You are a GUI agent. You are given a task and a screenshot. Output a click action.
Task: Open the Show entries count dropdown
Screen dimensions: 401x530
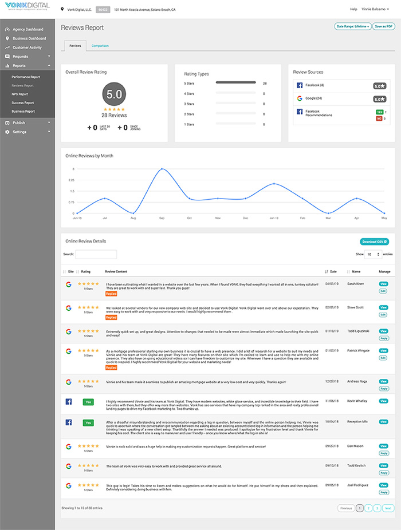coord(373,254)
